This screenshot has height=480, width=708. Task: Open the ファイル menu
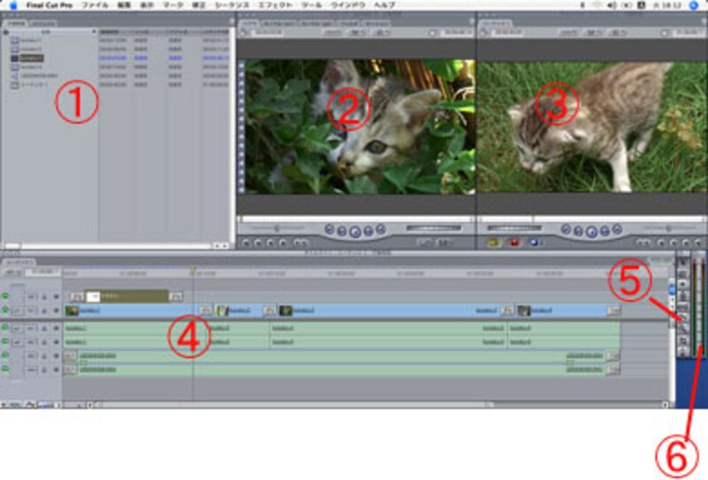click(95, 4)
